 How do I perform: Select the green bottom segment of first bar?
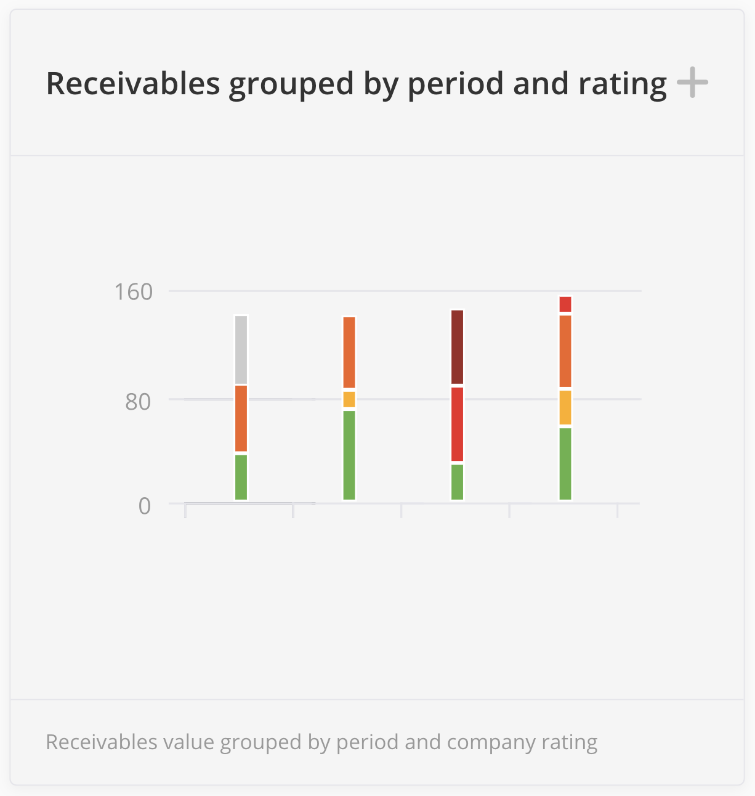(241, 477)
